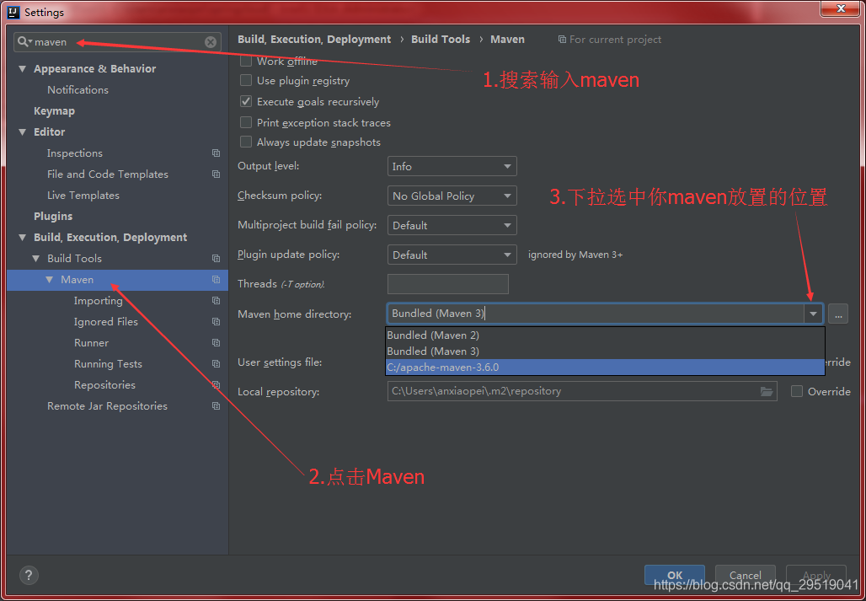Click the project-scope icon beside Inspections

point(216,153)
